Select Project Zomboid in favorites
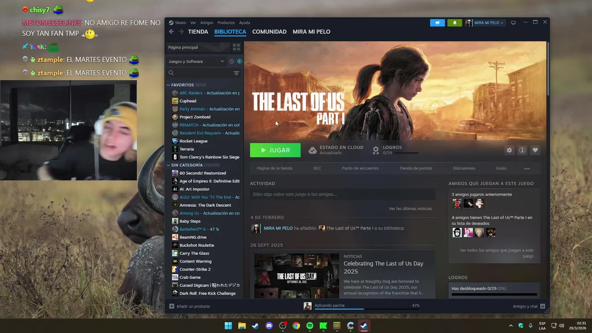This screenshot has height=333, width=592. click(195, 117)
